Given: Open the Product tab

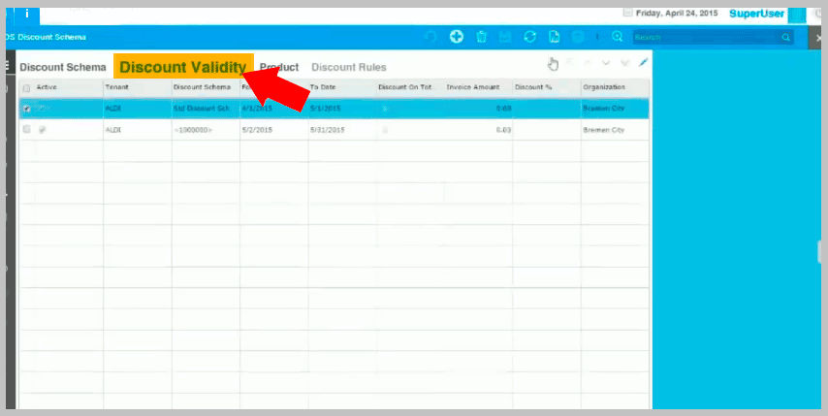Looking at the screenshot, I should pyautogui.click(x=279, y=67).
